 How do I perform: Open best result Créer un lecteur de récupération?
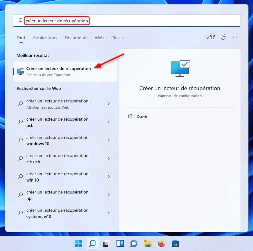tap(65, 72)
